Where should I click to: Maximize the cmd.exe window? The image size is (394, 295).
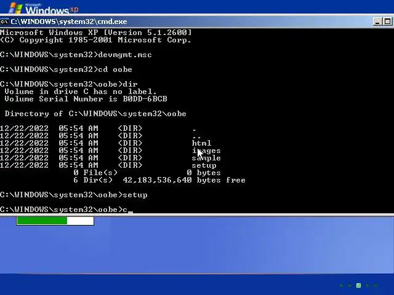click(x=387, y=22)
